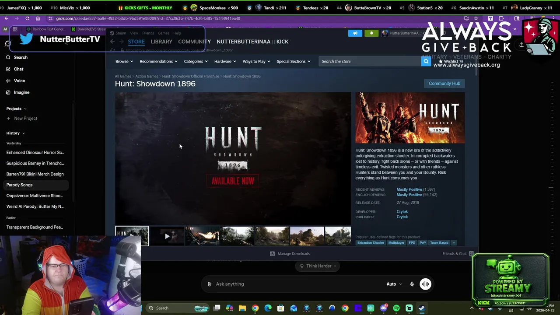Click the All Games breadcrumb link
The image size is (560, 315).
point(123,76)
